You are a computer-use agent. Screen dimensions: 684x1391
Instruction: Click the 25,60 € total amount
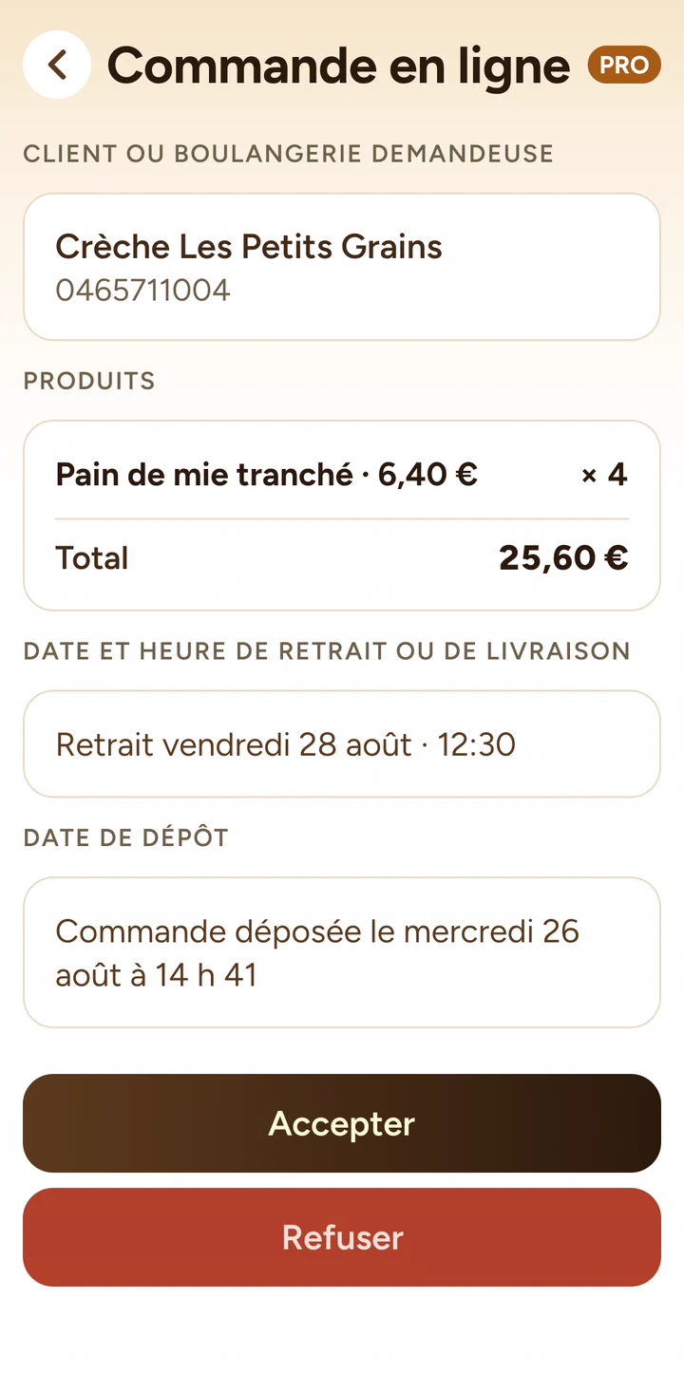563,558
